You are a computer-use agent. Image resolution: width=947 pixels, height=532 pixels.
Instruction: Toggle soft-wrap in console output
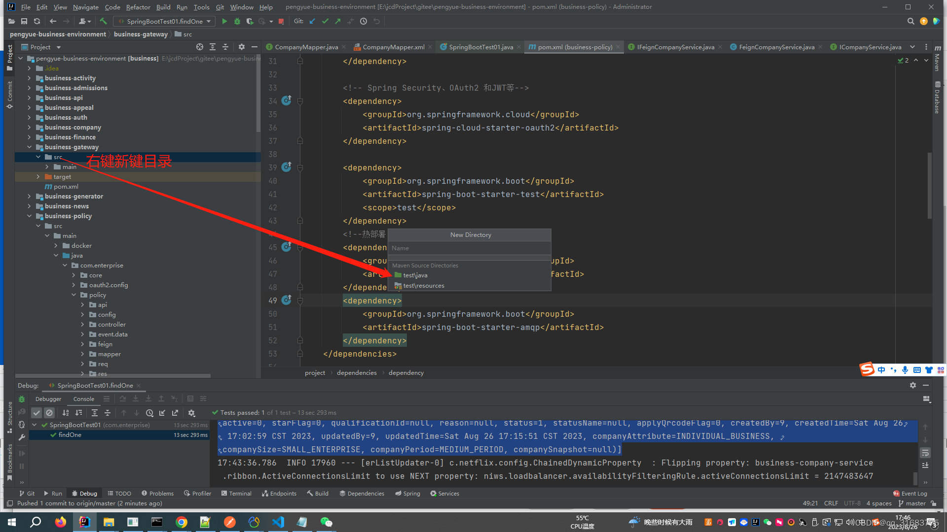(925, 453)
